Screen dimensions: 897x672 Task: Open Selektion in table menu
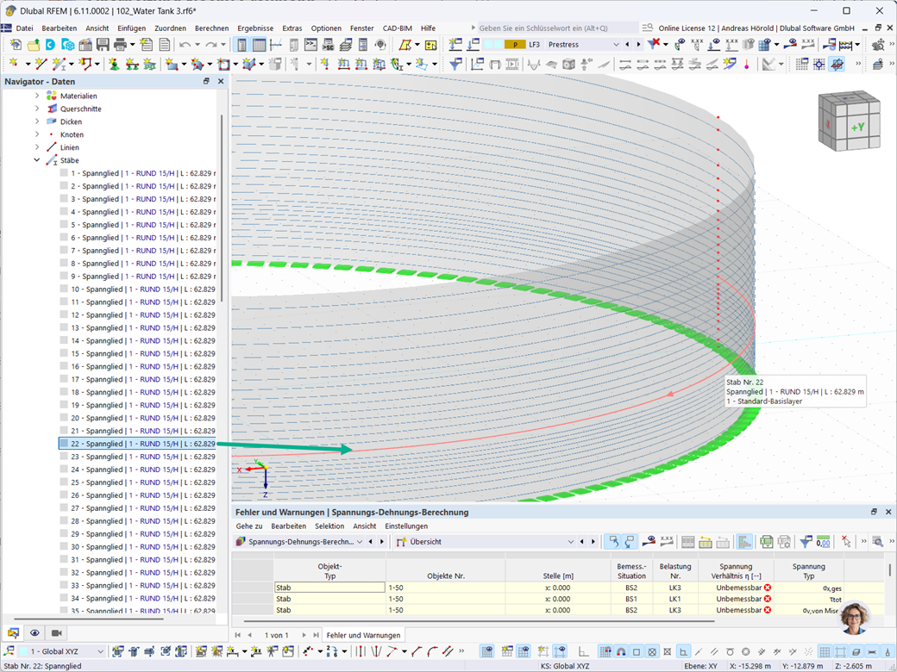point(329,526)
